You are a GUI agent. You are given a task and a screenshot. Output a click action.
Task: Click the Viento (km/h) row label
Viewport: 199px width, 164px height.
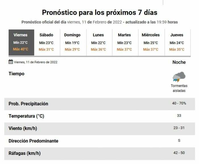coord(23,128)
